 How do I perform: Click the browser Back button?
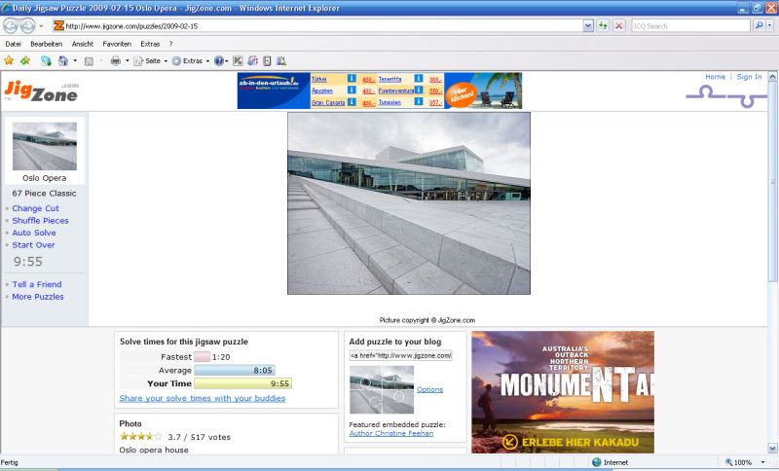(x=11, y=26)
